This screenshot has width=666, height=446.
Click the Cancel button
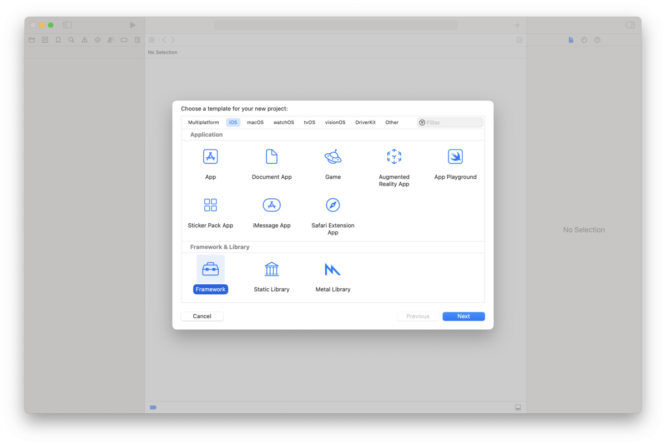pos(202,316)
